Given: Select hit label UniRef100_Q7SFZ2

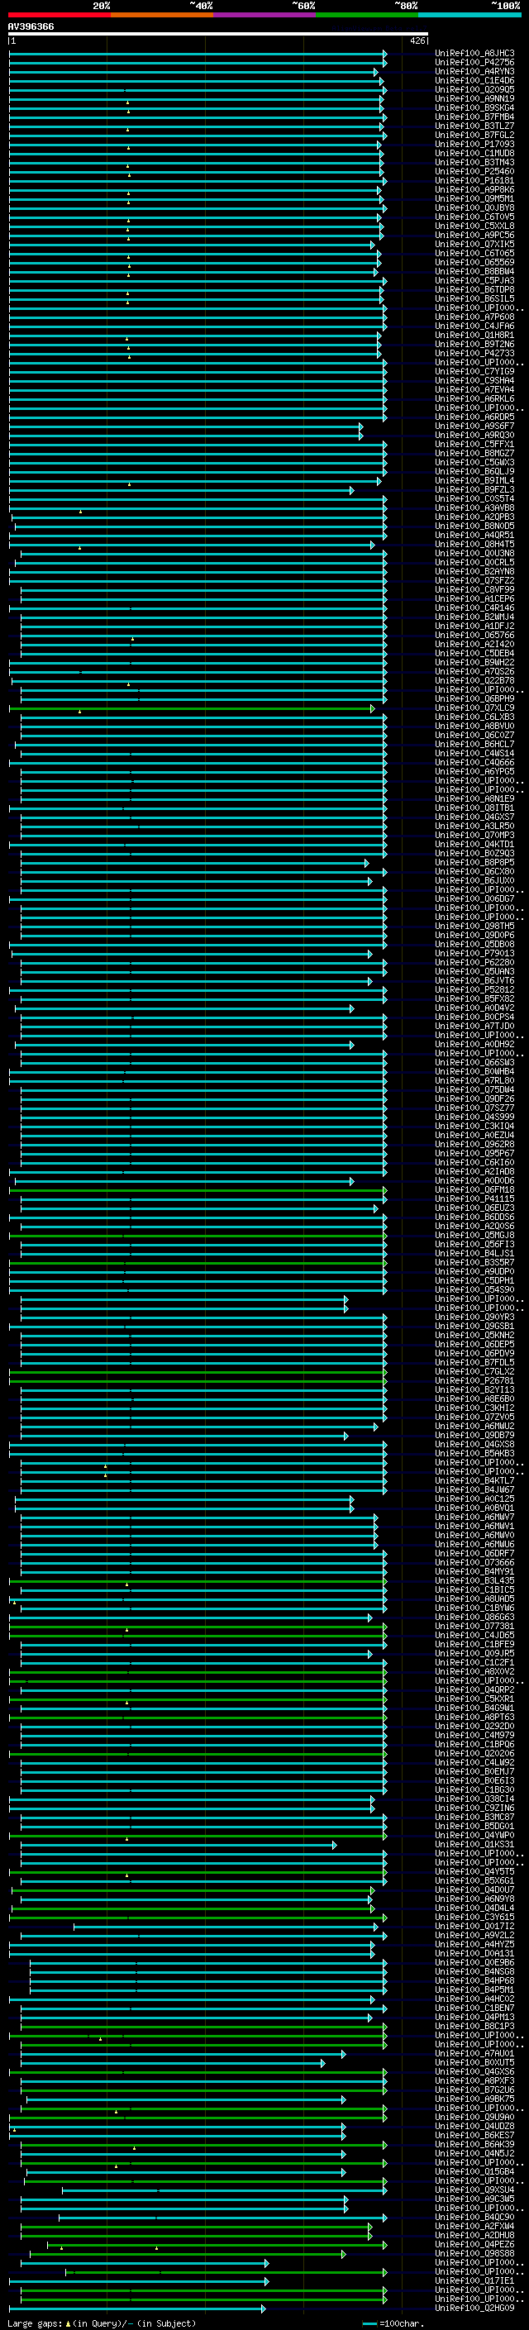Looking at the screenshot, I should coord(474,581).
